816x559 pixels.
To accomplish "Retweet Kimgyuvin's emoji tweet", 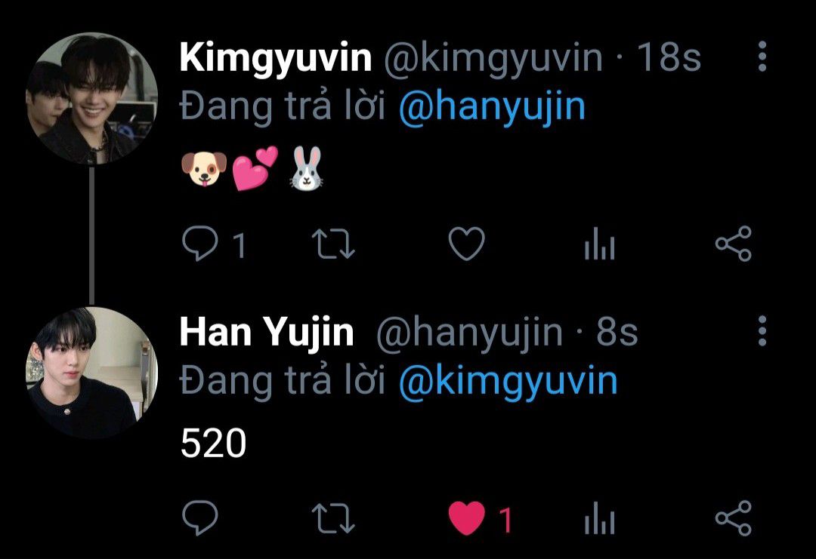I will (333, 244).
